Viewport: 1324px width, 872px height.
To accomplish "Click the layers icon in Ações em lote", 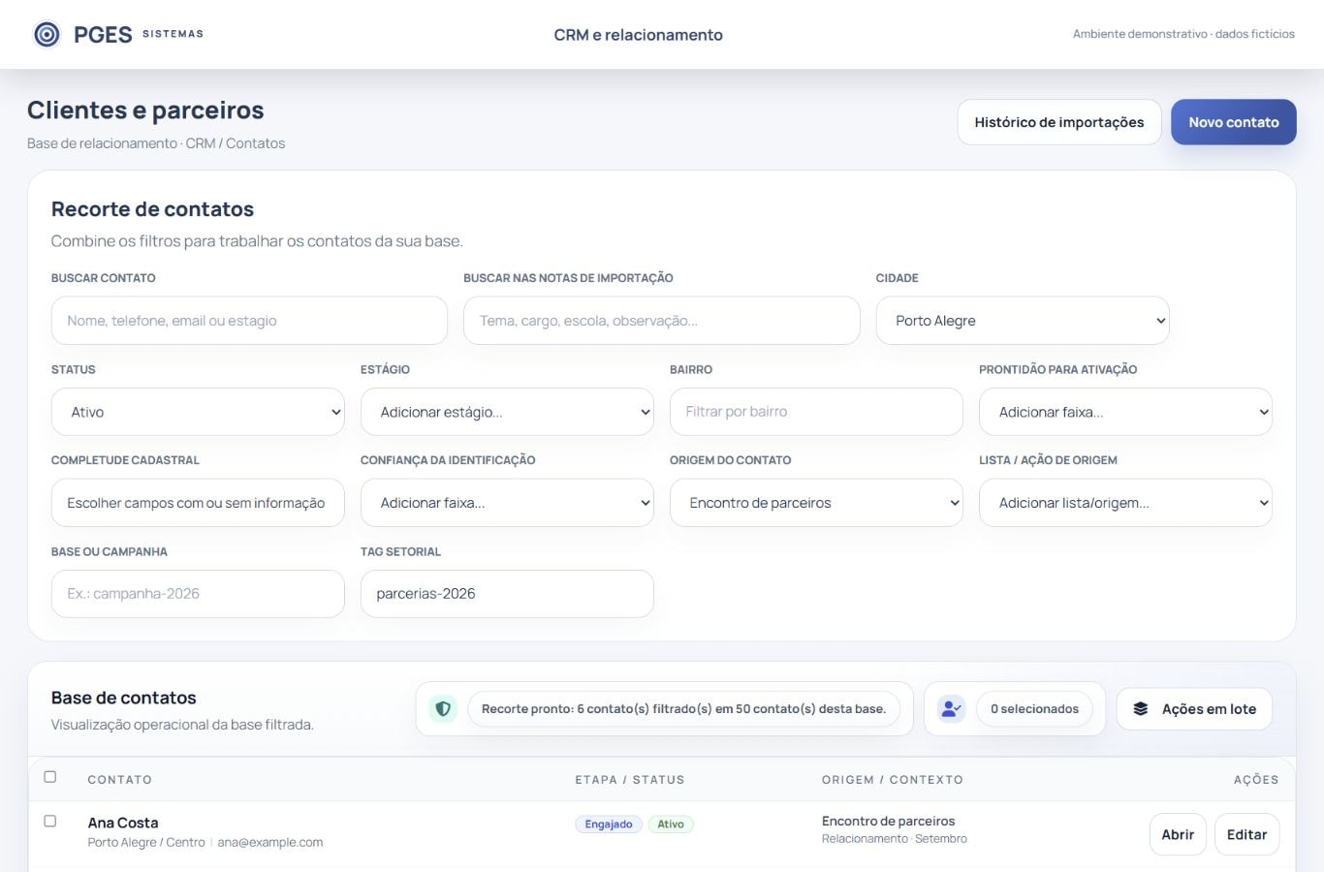I will 1141,708.
